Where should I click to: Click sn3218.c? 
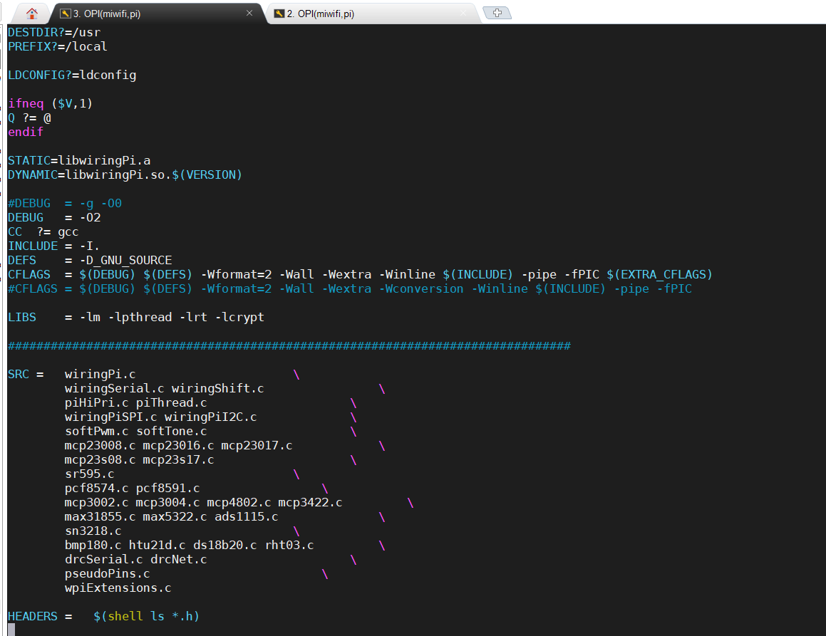pos(93,530)
